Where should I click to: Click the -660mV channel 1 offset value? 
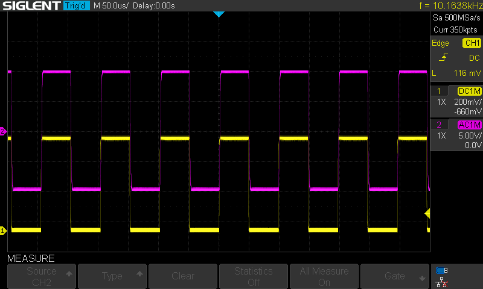point(468,111)
